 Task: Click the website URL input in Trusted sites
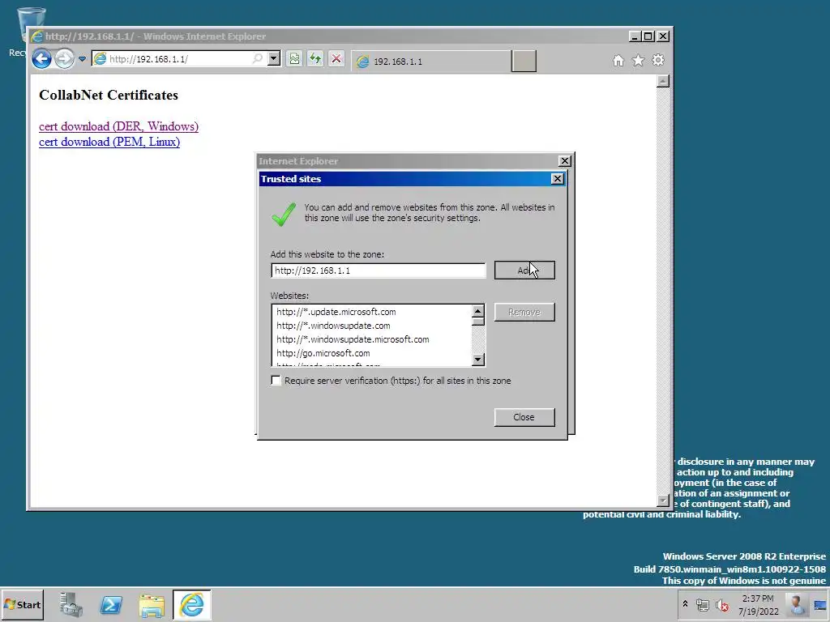378,271
